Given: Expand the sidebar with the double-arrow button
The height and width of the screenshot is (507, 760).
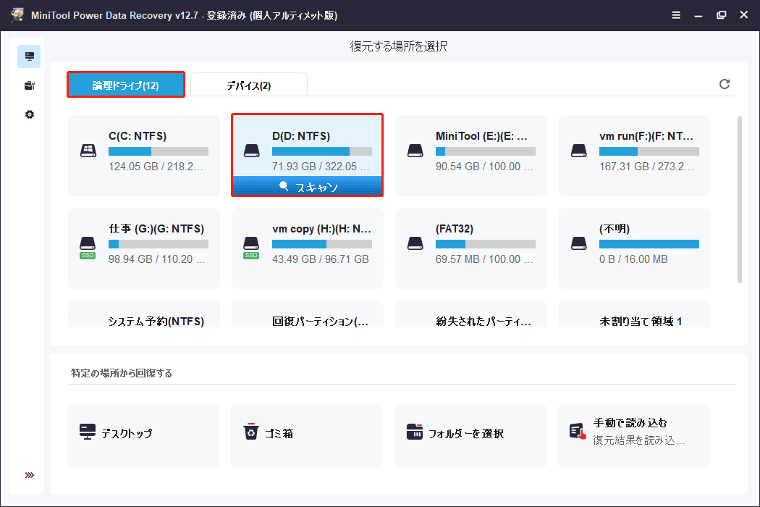Looking at the screenshot, I should [x=28, y=475].
